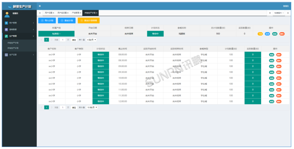Click the blue 添加计划 button

[x=67, y=20]
